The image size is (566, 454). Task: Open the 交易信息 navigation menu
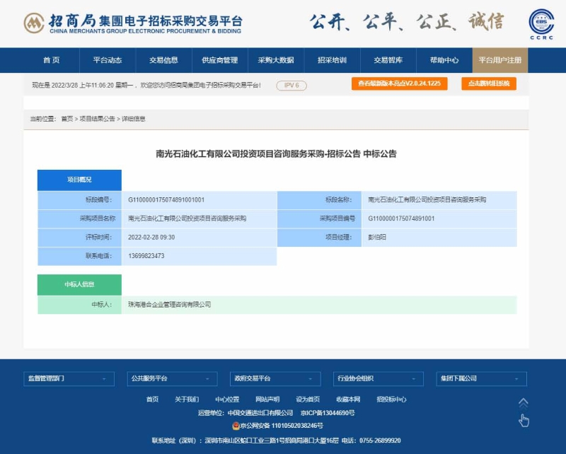163,60
